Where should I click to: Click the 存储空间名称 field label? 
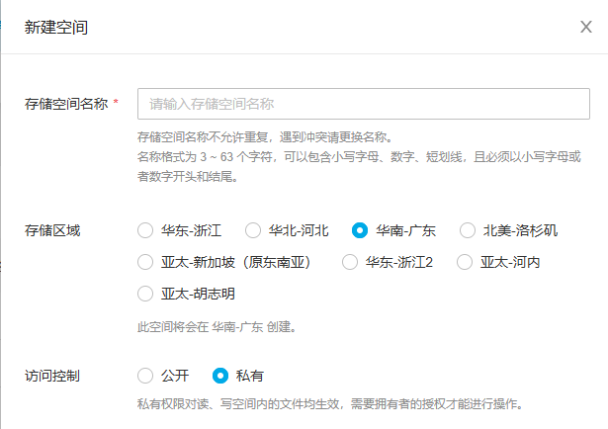point(66,103)
